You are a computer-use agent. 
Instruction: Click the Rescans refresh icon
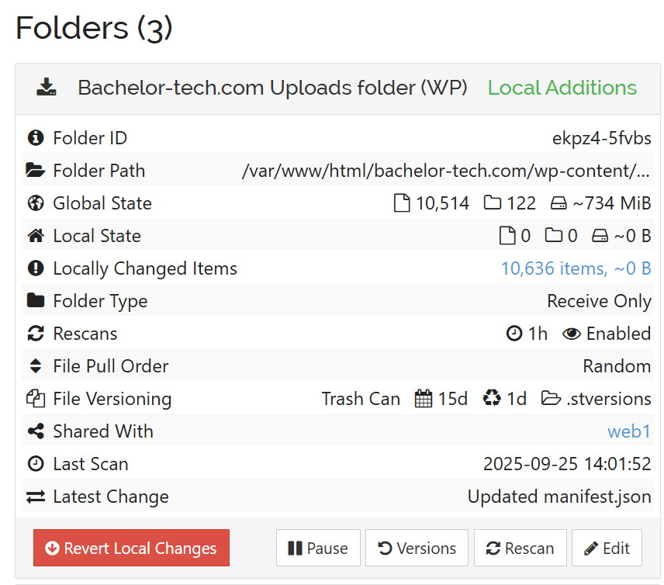(x=36, y=333)
